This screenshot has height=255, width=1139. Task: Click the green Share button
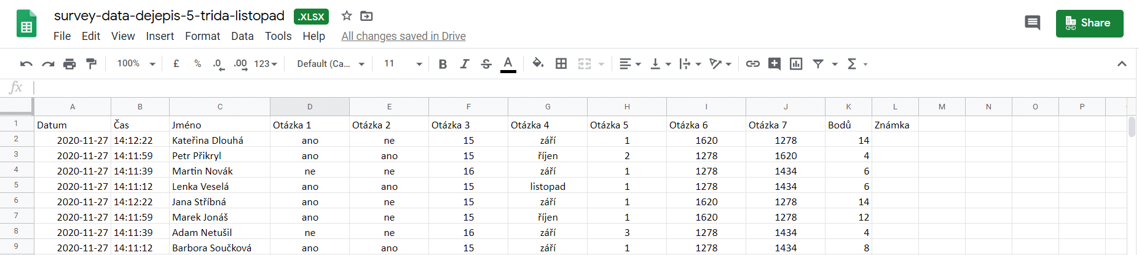(x=1089, y=23)
